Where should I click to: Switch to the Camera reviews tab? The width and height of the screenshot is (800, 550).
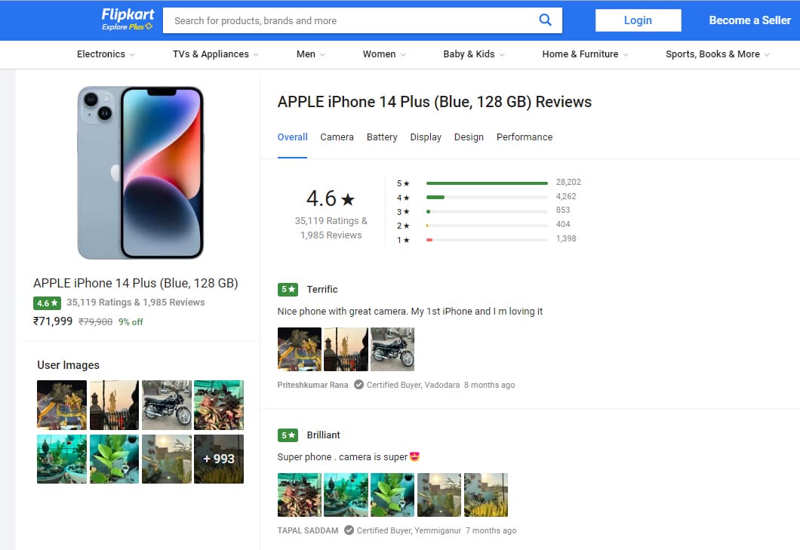coord(337,137)
